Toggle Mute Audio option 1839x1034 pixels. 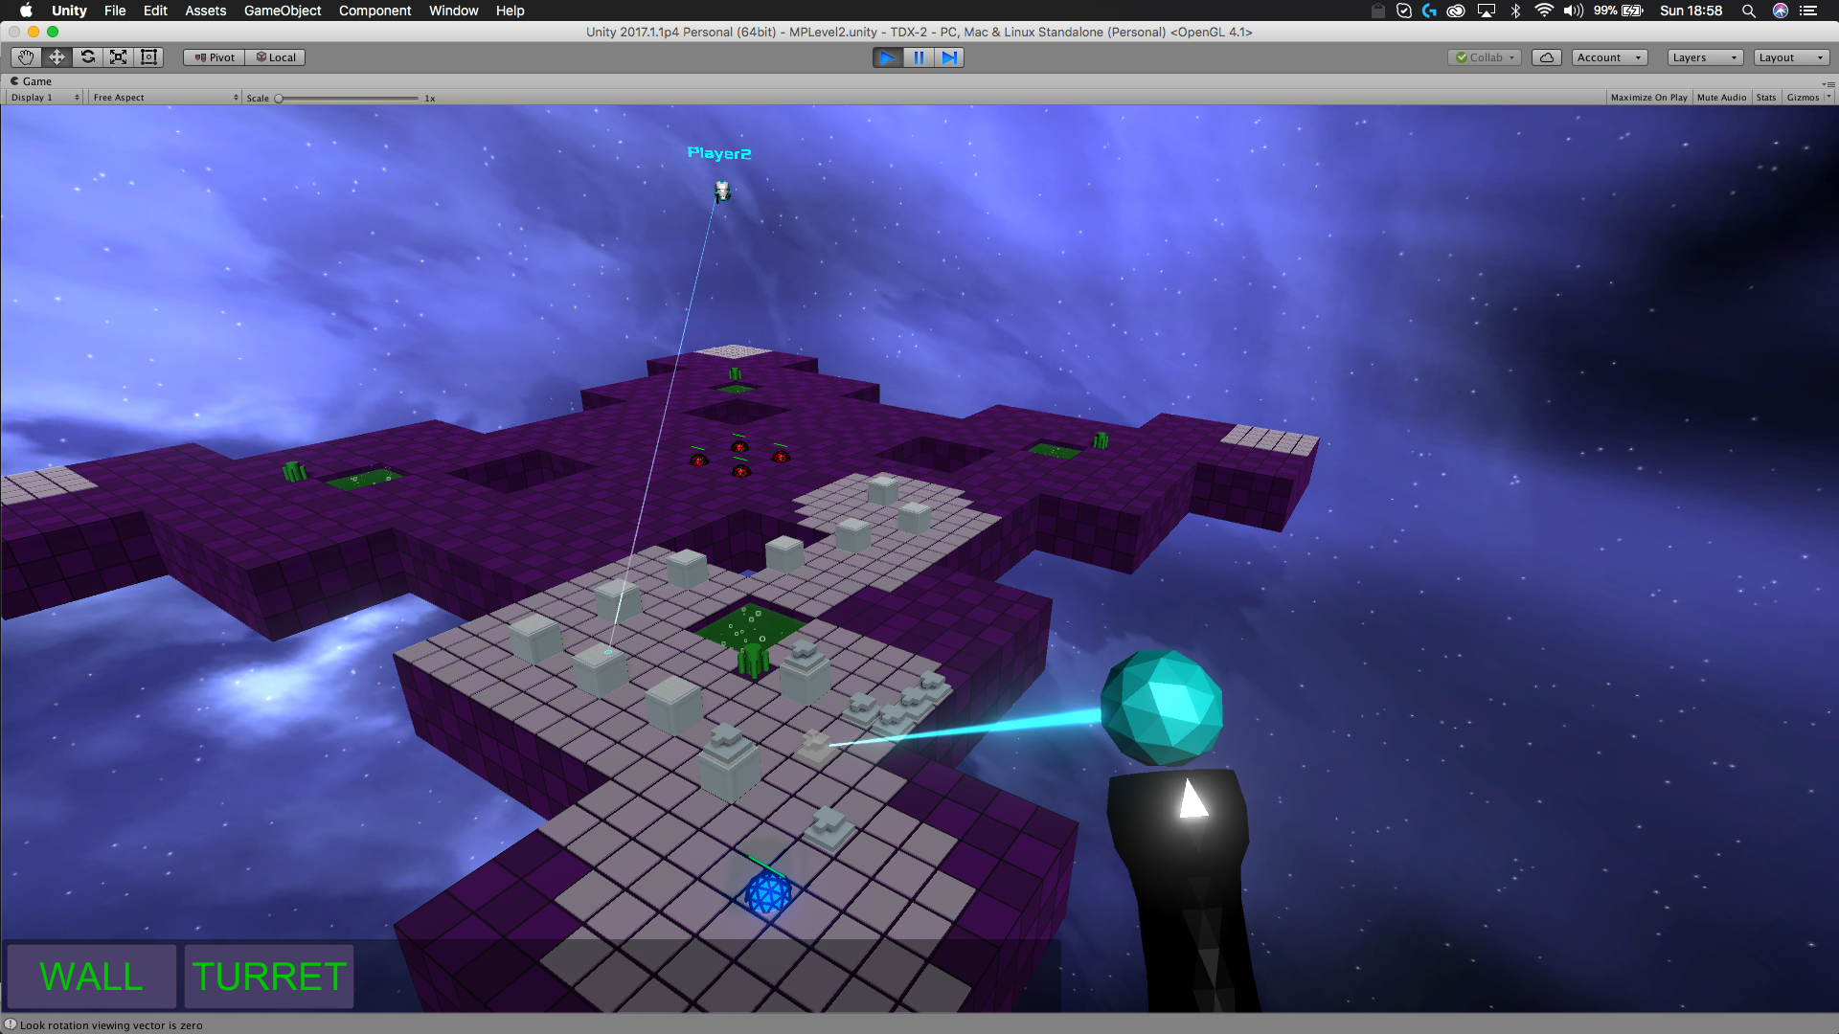click(1721, 98)
